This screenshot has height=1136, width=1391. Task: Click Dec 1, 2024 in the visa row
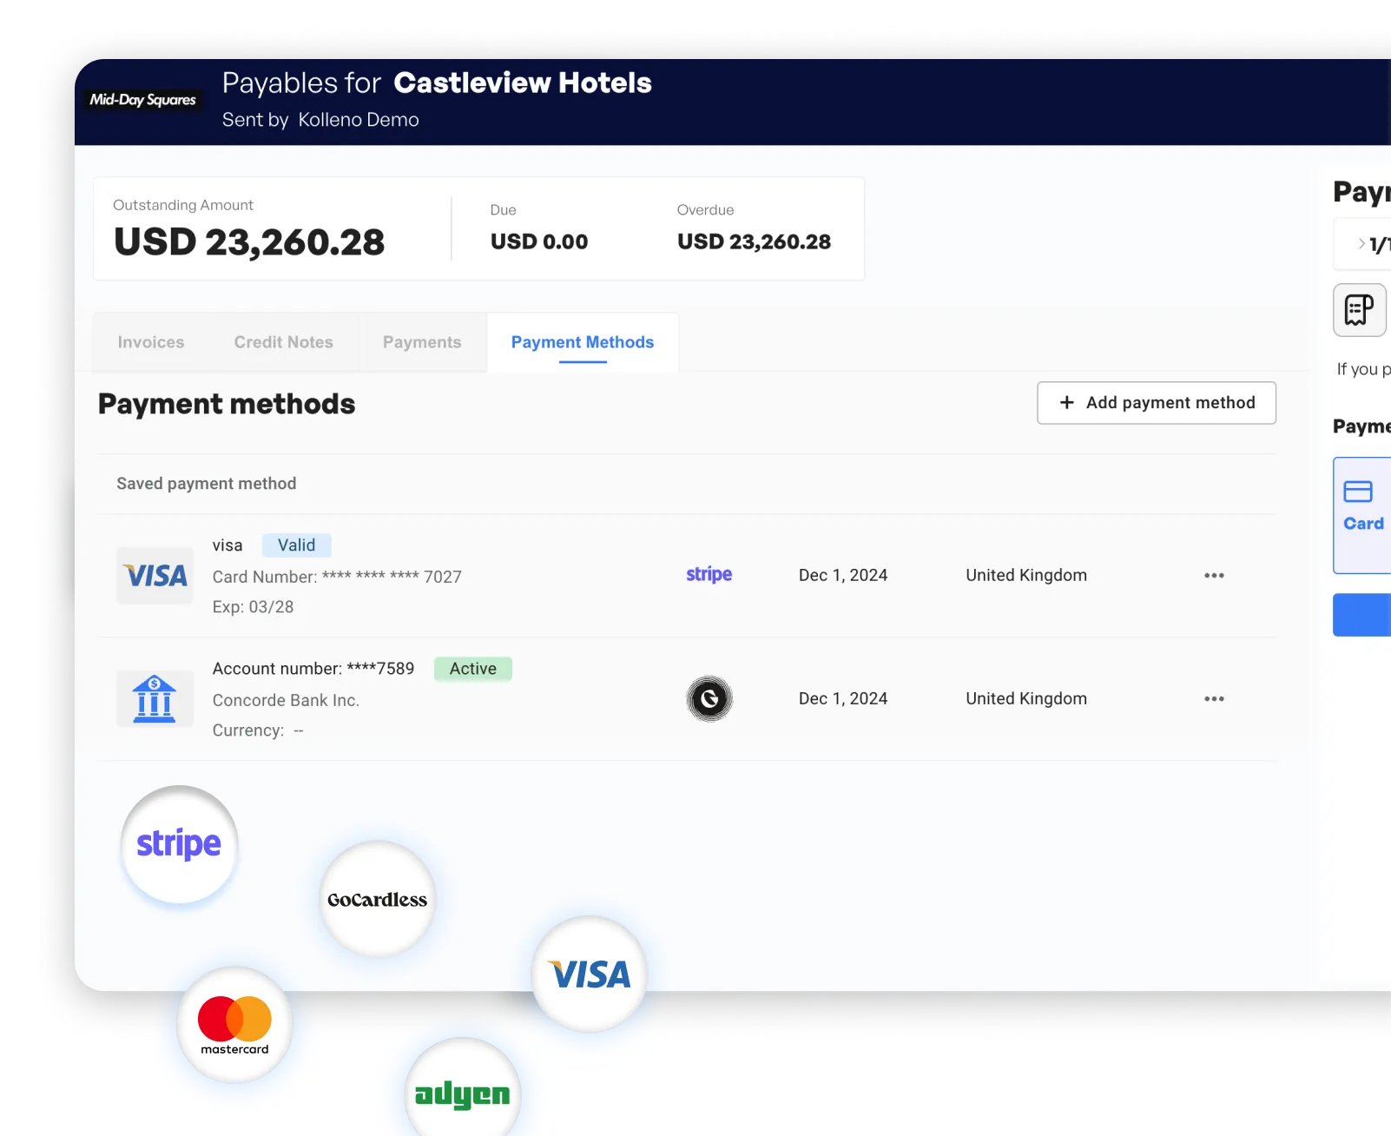tap(843, 575)
